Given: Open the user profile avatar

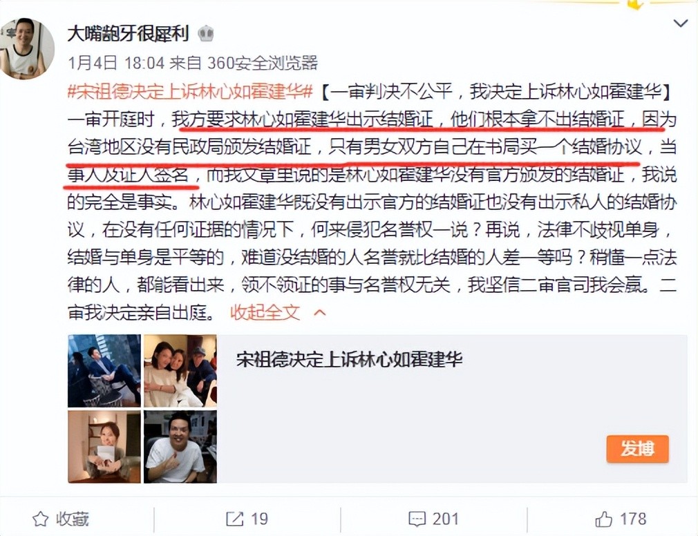Looking at the screenshot, I should pyautogui.click(x=27, y=48).
